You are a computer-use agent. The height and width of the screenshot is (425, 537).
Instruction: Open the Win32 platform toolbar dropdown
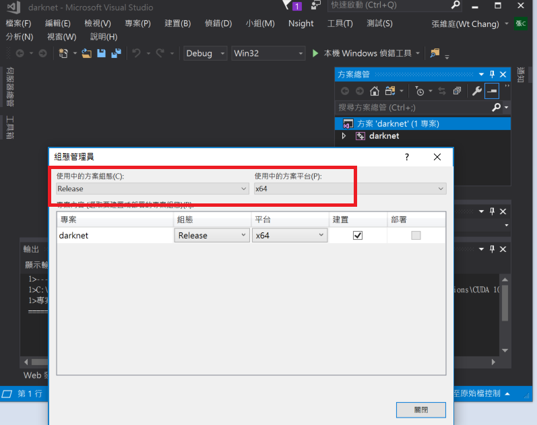tap(268, 53)
